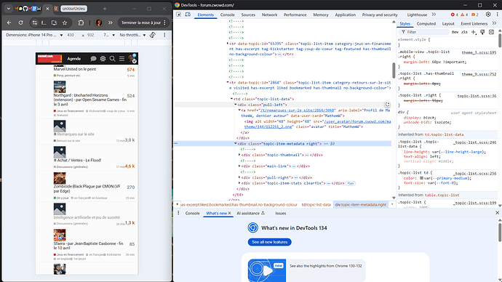502x282 pixels.
Task: Collapse the td topic-list-data node
Action: pos(231,99)
